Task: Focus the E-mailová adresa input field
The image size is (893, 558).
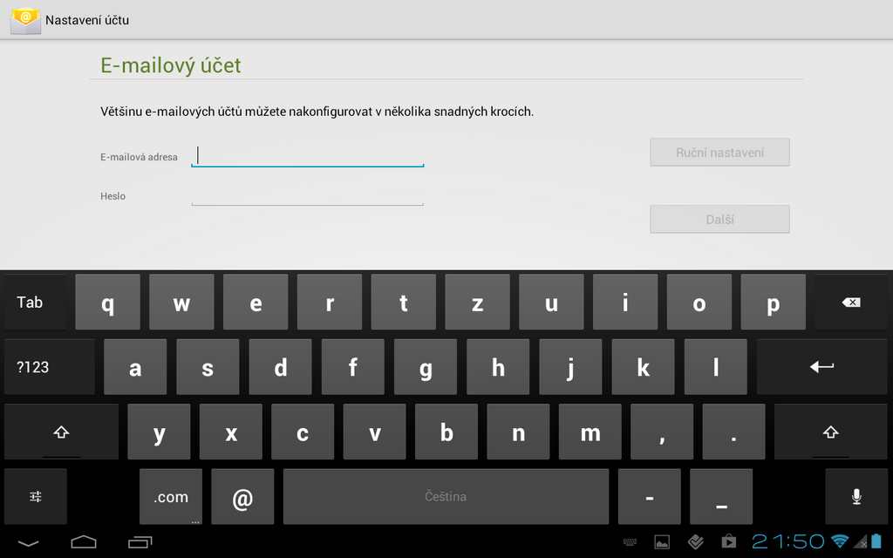Action: pyautogui.click(x=307, y=155)
